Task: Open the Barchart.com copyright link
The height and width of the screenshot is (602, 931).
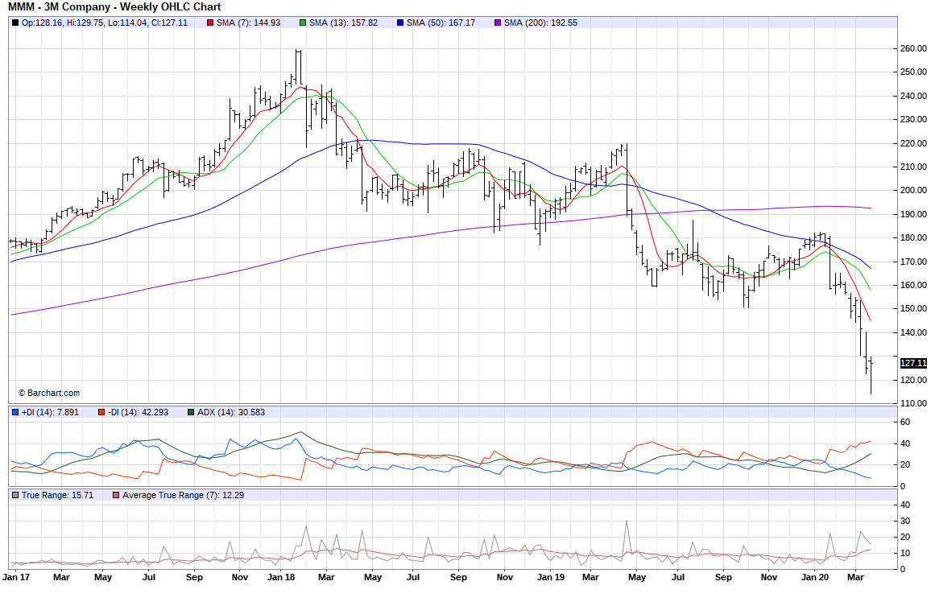Action: click(48, 393)
